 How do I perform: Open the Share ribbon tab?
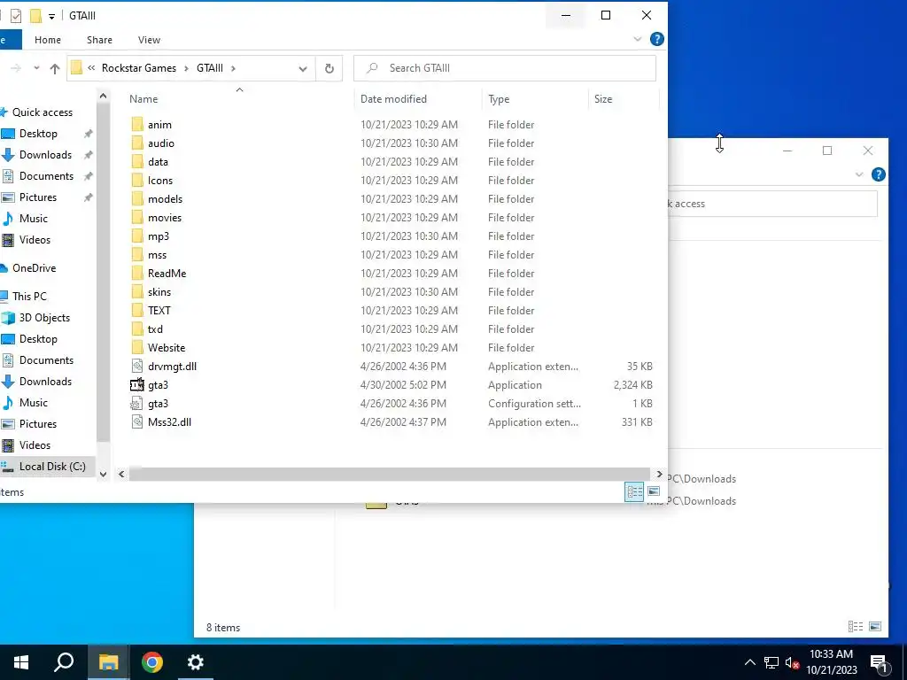click(99, 40)
